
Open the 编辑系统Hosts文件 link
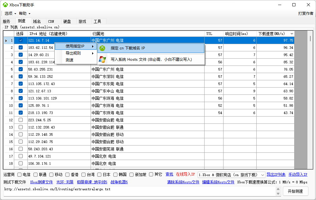click(x=218, y=182)
